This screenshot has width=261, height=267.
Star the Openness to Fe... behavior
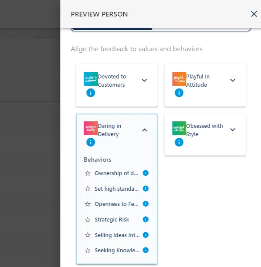[88, 204]
